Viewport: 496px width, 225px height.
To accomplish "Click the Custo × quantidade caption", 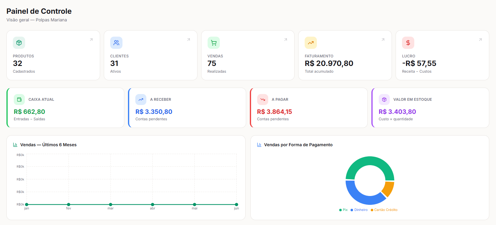I will (396, 119).
